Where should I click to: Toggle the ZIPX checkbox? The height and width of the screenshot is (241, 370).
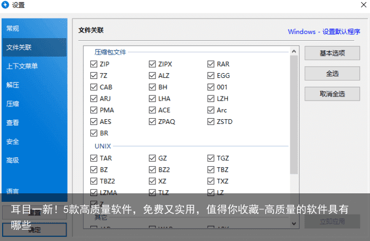(x=153, y=64)
